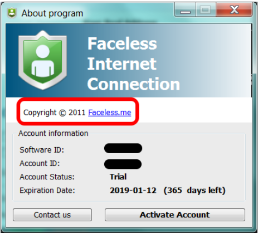Minimize the About program window
Screen dimensions: 258x234
(185, 10)
